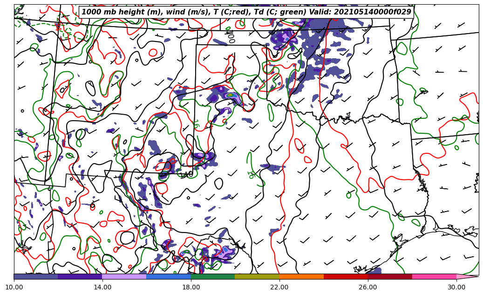Choose the bright red colorbar segment
Viewport: 483px width, 295px height.
tap(345, 276)
